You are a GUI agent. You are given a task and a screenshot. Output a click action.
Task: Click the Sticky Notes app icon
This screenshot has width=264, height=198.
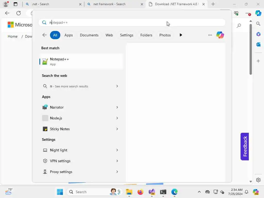click(45, 129)
